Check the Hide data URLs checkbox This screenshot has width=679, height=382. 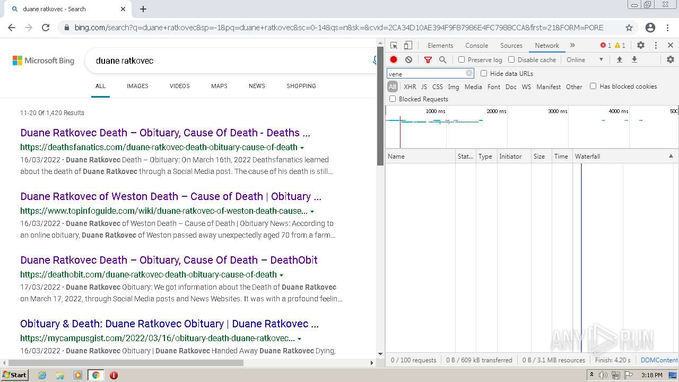tap(484, 73)
